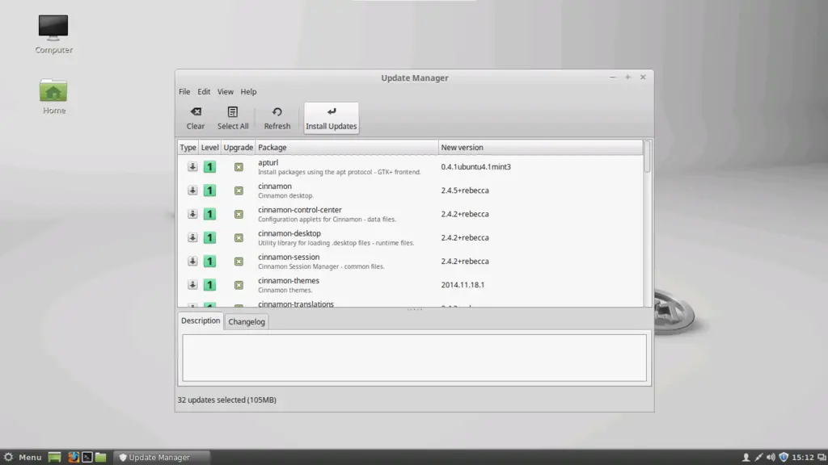Click the update shield tray icon
The width and height of the screenshot is (828, 465).
784,458
